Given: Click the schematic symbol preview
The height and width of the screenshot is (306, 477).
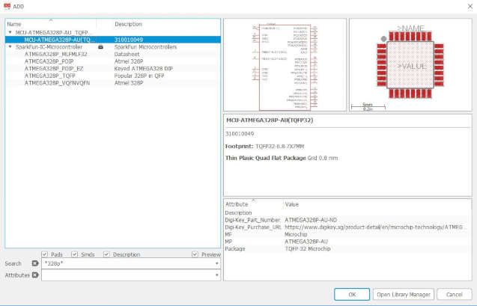Looking at the screenshot, I should pos(285,65).
